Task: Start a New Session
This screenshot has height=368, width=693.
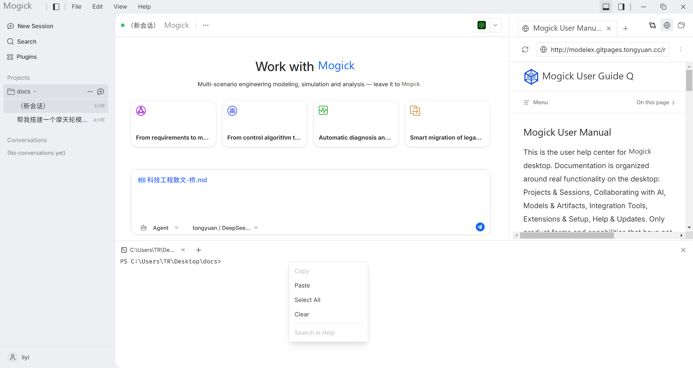Action: click(30, 26)
